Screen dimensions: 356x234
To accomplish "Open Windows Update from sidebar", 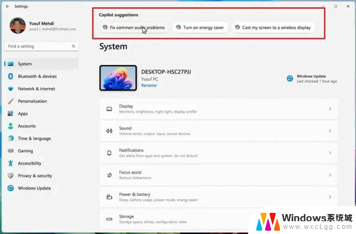I will 42,188.
